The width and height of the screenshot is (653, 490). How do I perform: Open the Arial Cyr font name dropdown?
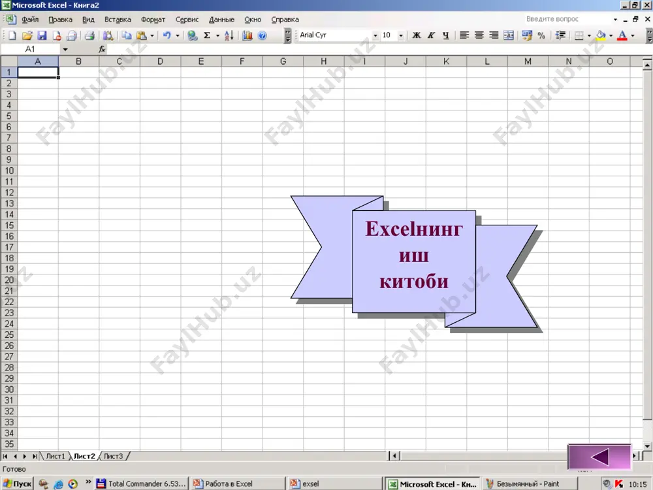pyautogui.click(x=375, y=35)
